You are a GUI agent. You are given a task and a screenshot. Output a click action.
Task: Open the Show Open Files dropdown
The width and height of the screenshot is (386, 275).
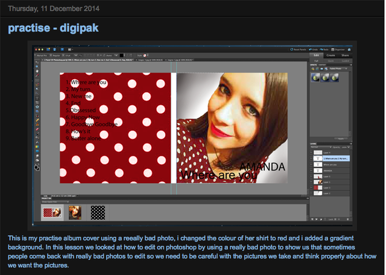coord(55,202)
